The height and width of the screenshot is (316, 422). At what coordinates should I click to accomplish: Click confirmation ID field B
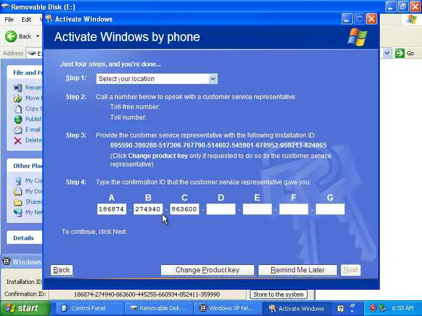(x=148, y=209)
